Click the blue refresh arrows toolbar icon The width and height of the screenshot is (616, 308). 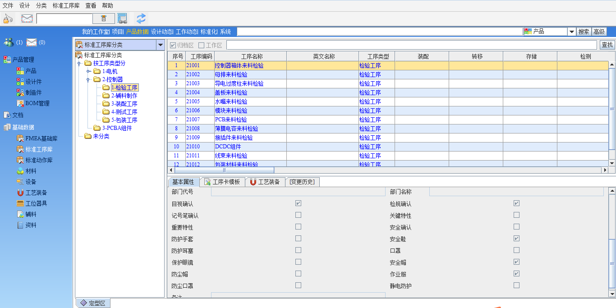point(141,18)
